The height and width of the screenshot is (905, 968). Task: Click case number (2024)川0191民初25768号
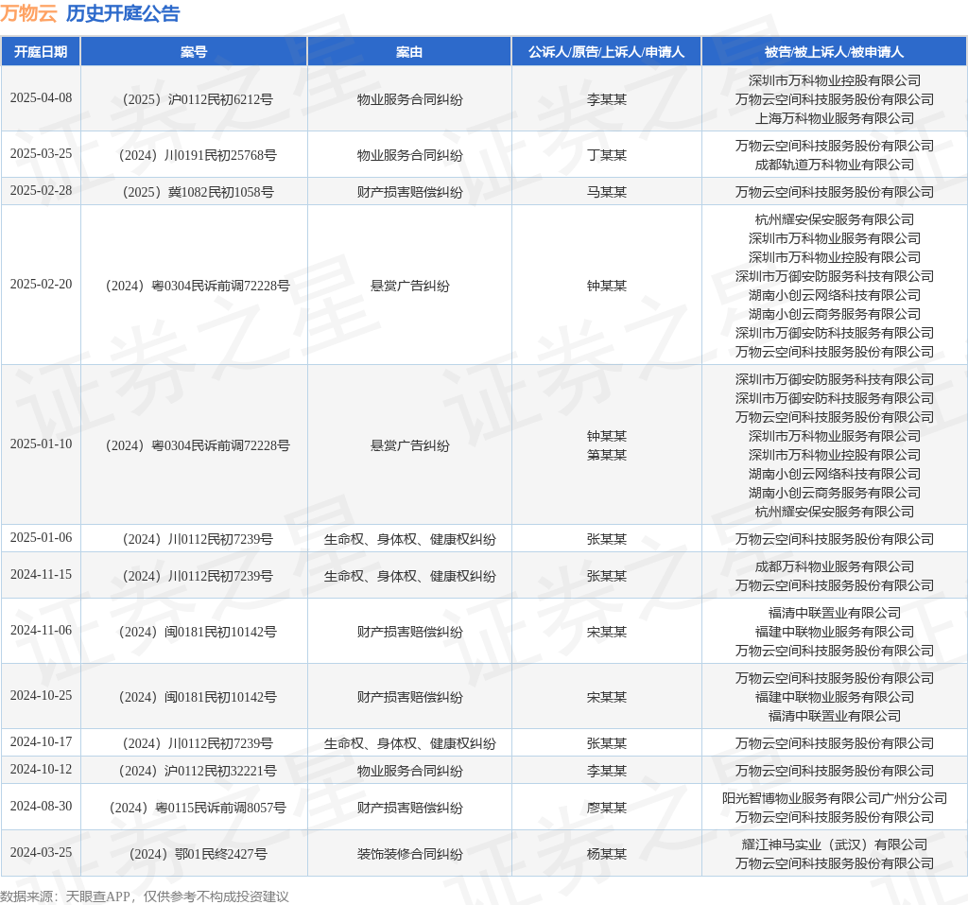click(x=198, y=155)
